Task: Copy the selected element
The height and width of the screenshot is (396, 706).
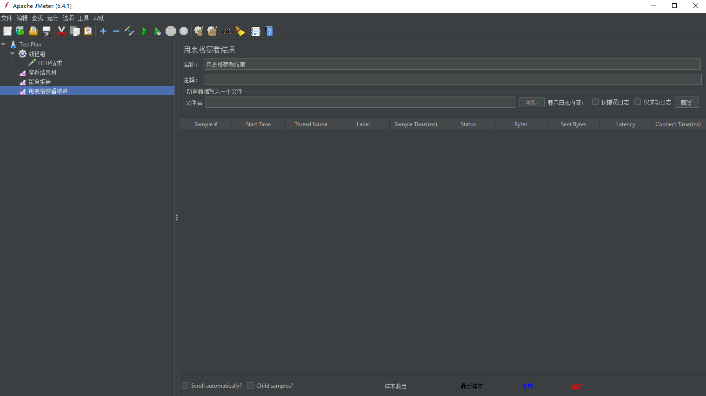Action: pos(75,31)
